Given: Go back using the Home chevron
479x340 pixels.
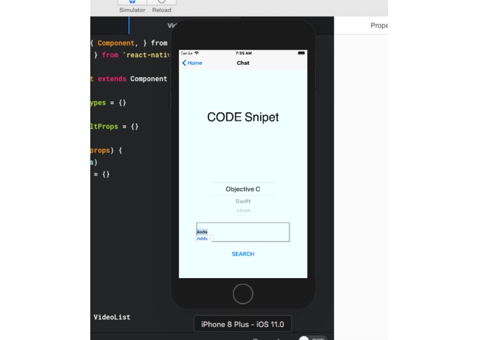Looking at the screenshot, I should [x=192, y=63].
